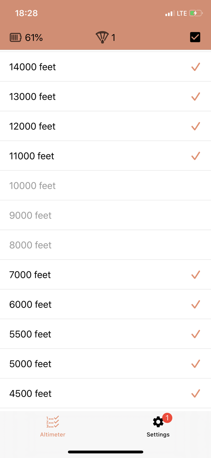Tap the 6000 feet row label

31,304
